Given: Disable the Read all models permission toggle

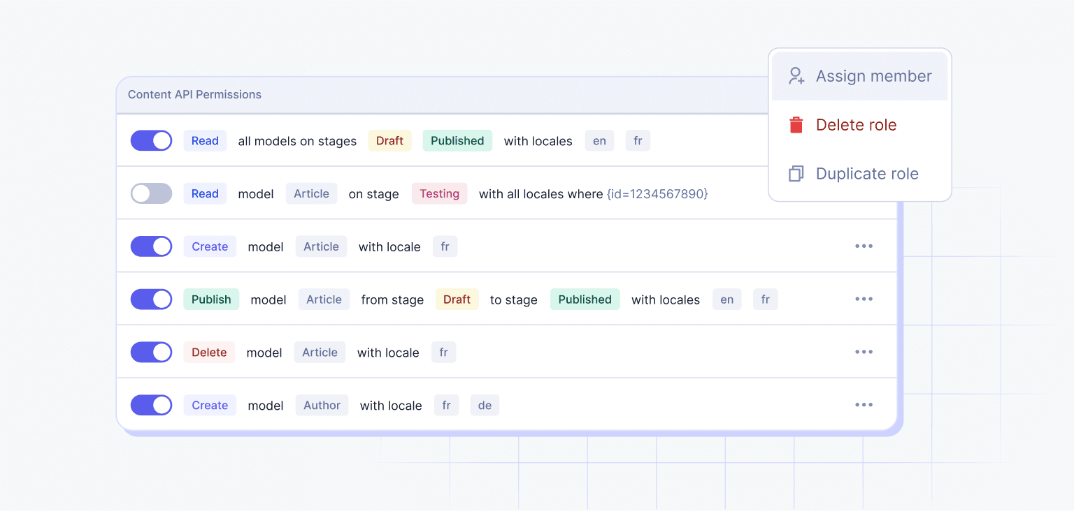Looking at the screenshot, I should (151, 140).
